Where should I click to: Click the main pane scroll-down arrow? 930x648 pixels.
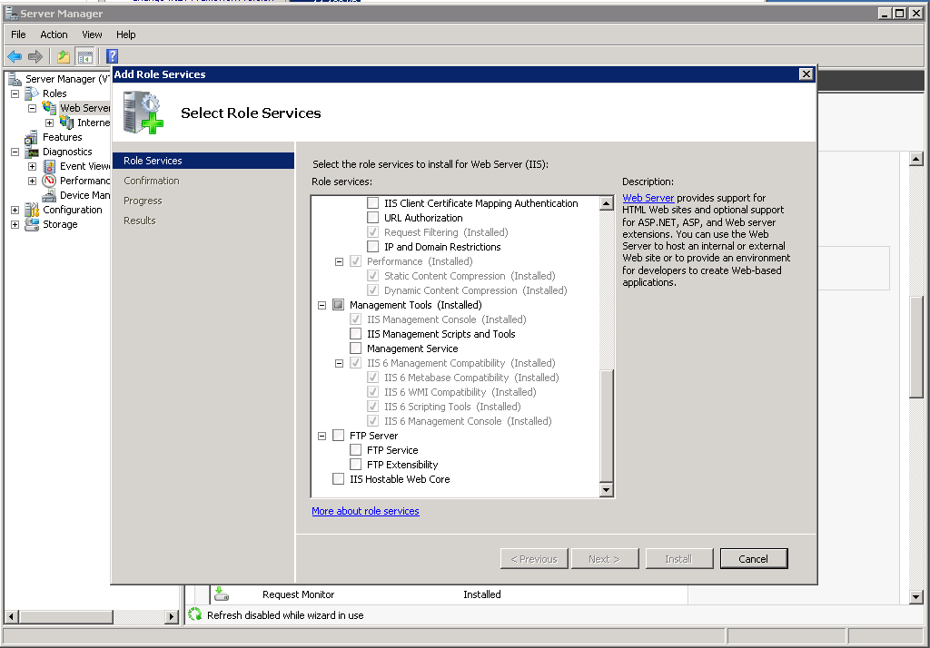(x=915, y=597)
